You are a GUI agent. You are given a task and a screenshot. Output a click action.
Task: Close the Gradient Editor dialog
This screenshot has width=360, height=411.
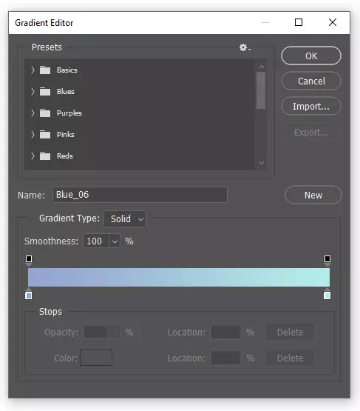click(333, 22)
